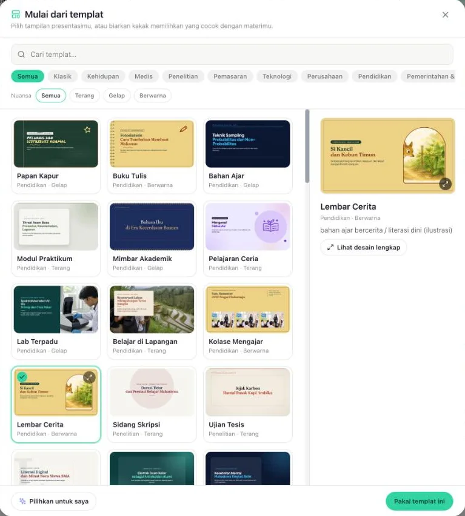
Task: Filter templates by the Penelitian category
Action: click(x=183, y=76)
